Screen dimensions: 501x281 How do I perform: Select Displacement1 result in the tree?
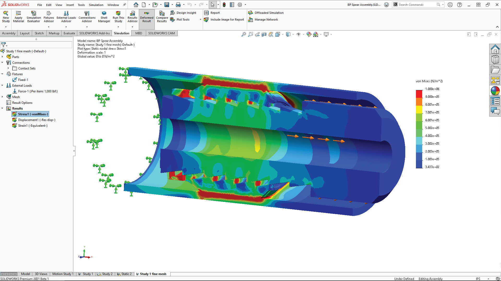(37, 120)
